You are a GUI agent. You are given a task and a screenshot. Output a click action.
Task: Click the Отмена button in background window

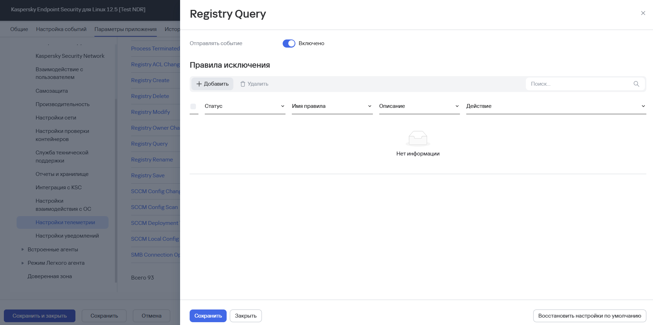pyautogui.click(x=152, y=316)
